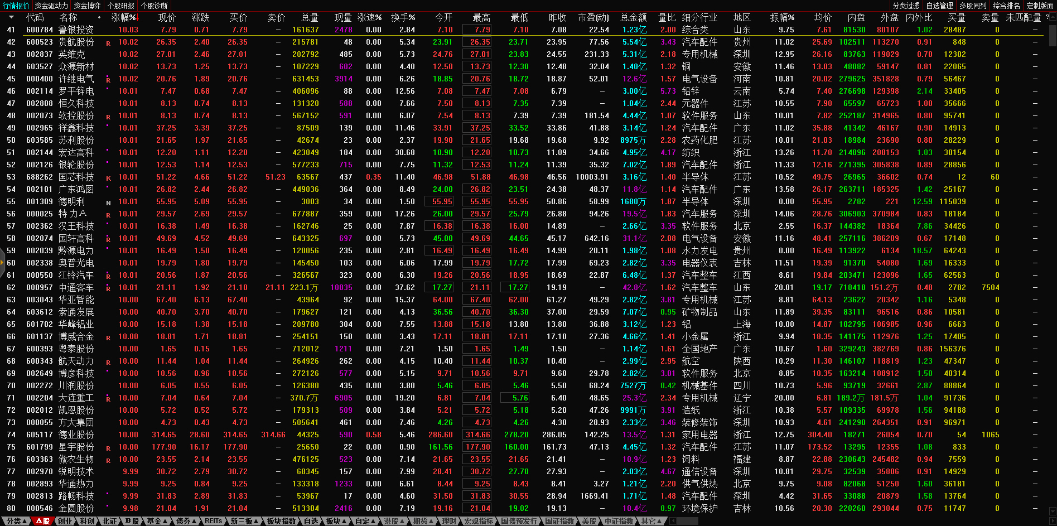Expand the 板块 bottom tab menu

(x=336, y=521)
